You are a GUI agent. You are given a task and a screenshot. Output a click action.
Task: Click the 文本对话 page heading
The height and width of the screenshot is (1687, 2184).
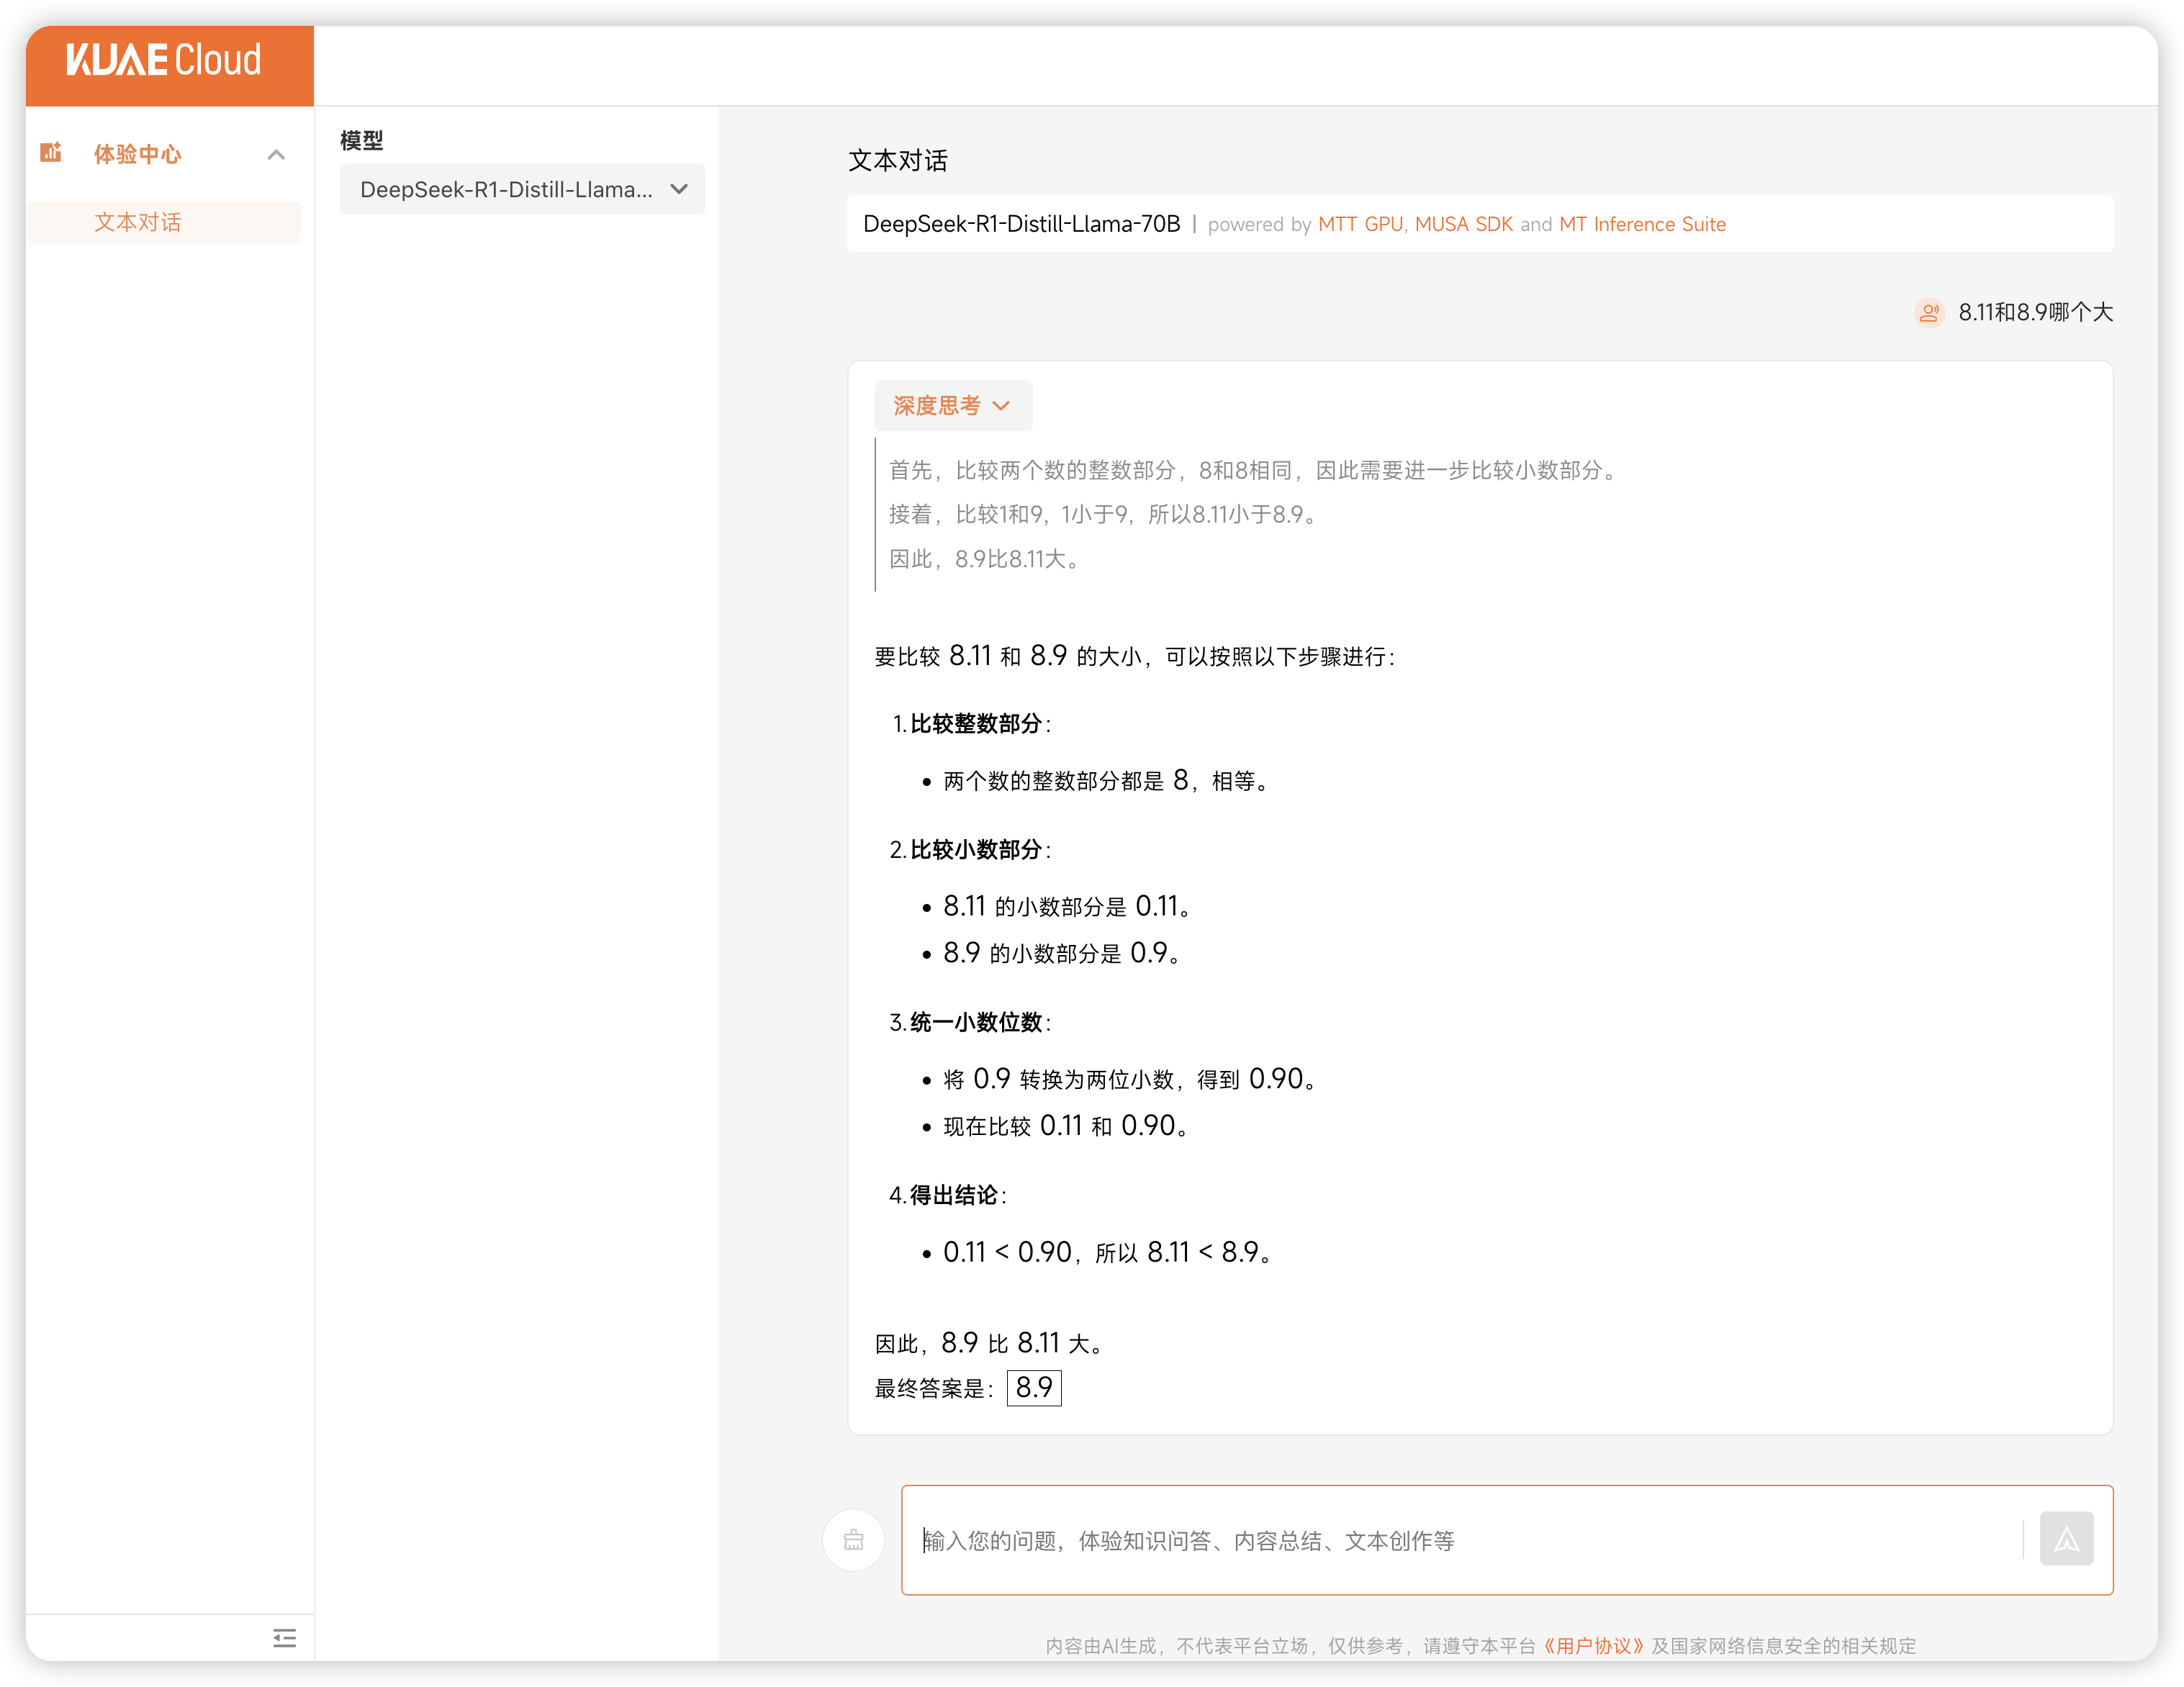tap(898, 161)
